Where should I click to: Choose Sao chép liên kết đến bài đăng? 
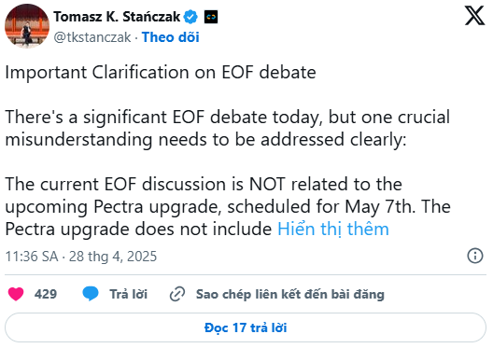[290, 294]
